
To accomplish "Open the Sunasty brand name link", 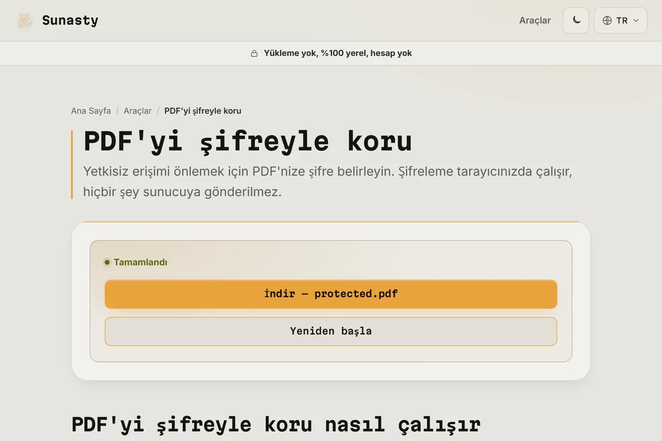I will 70,20.
